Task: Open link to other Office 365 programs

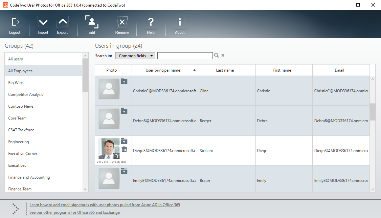Action: click(75, 212)
